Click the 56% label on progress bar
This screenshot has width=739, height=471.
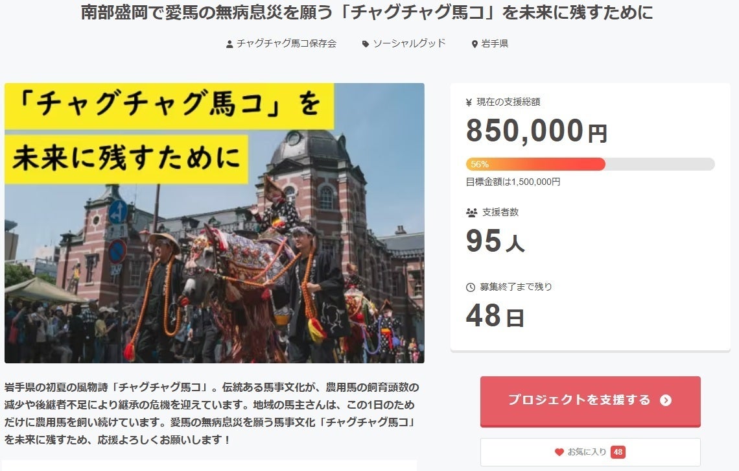[480, 164]
